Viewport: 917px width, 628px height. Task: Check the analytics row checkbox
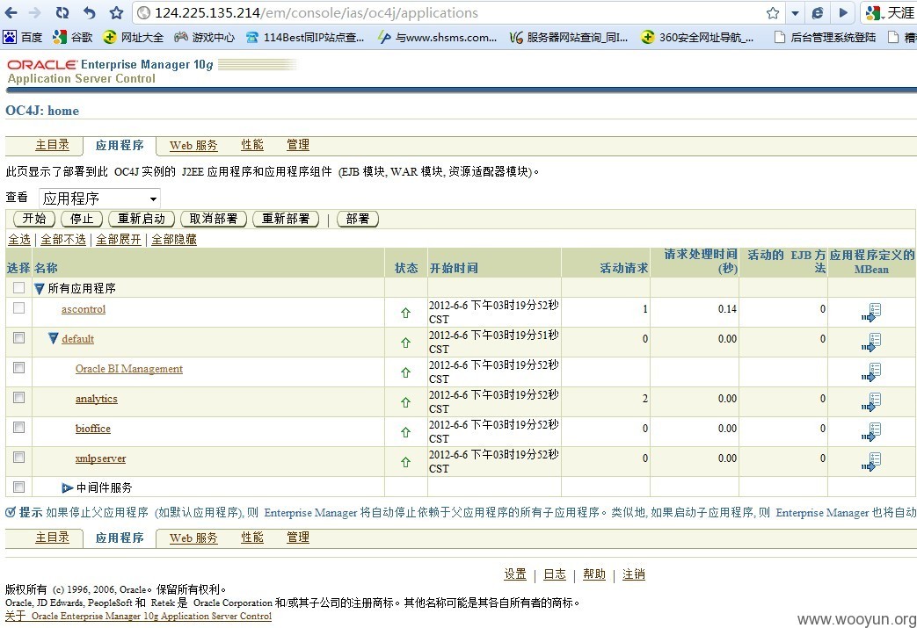(18, 397)
